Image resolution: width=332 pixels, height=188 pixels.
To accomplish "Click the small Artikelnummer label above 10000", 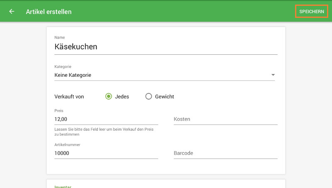I will tap(67, 145).
